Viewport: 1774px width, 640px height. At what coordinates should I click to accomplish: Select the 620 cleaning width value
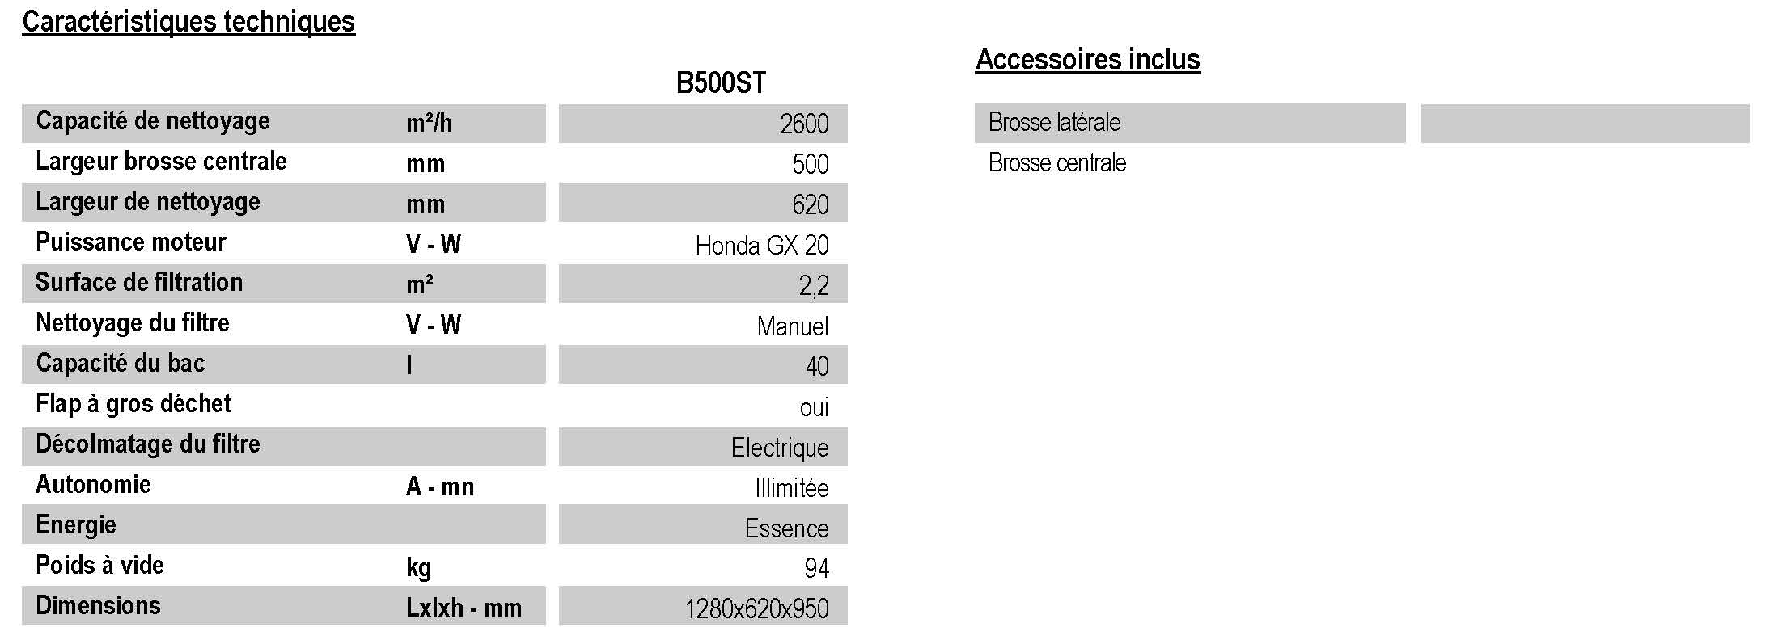[811, 204]
